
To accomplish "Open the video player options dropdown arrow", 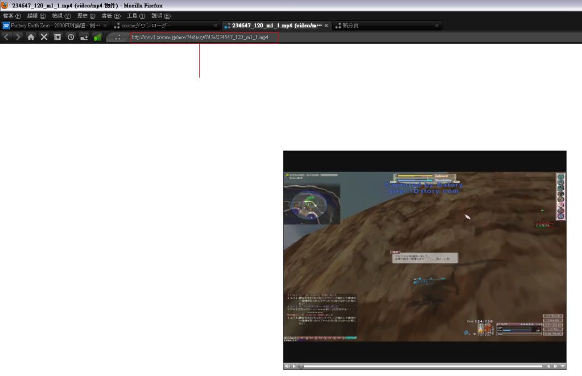I will tap(563, 366).
